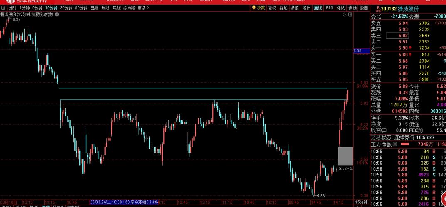The height and width of the screenshot is (207, 446).
Task: Click the 标记 mark button
Action: click(340, 8)
